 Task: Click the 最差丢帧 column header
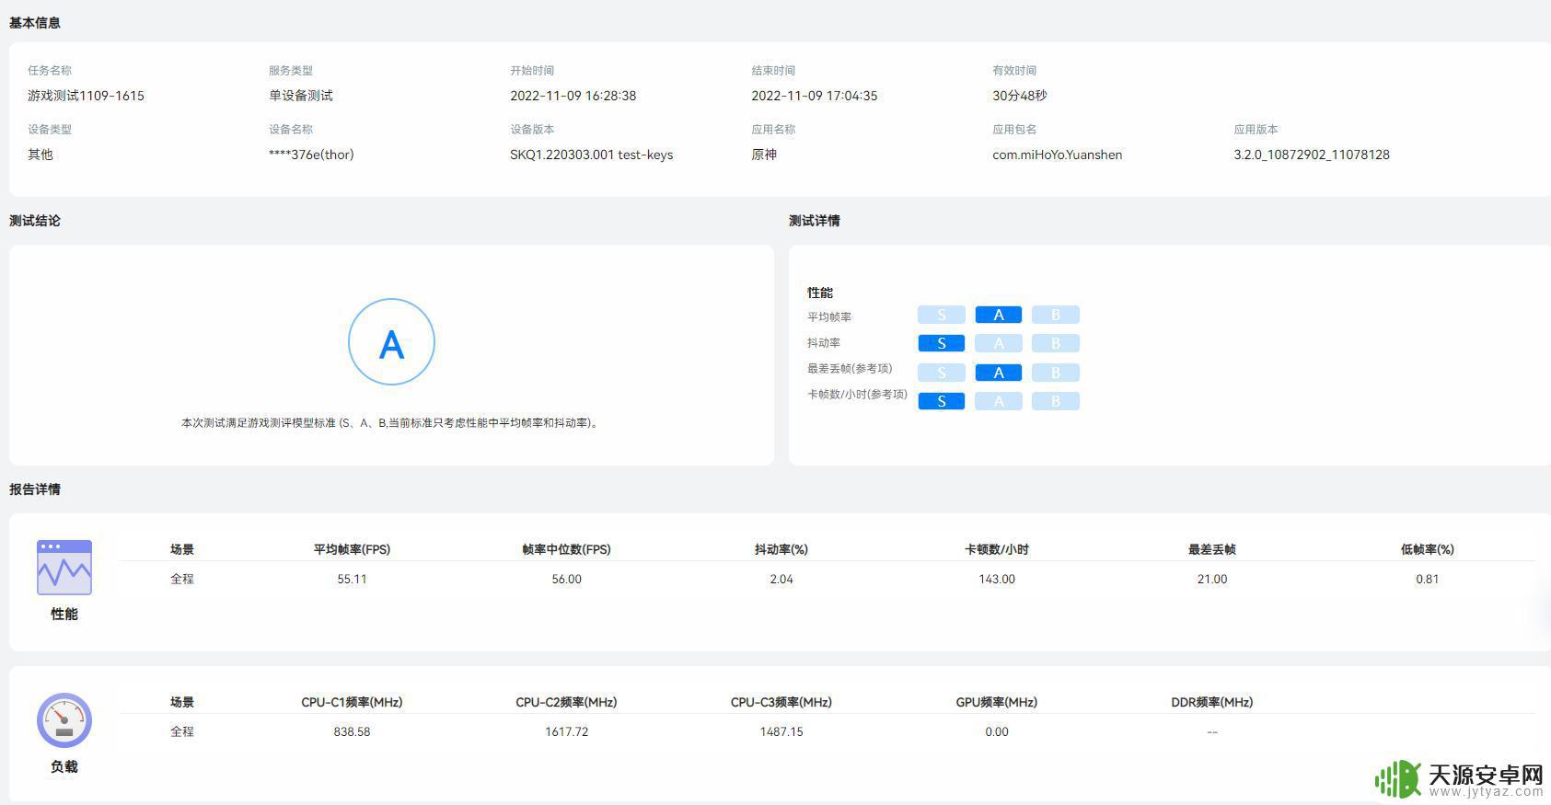point(1212,549)
